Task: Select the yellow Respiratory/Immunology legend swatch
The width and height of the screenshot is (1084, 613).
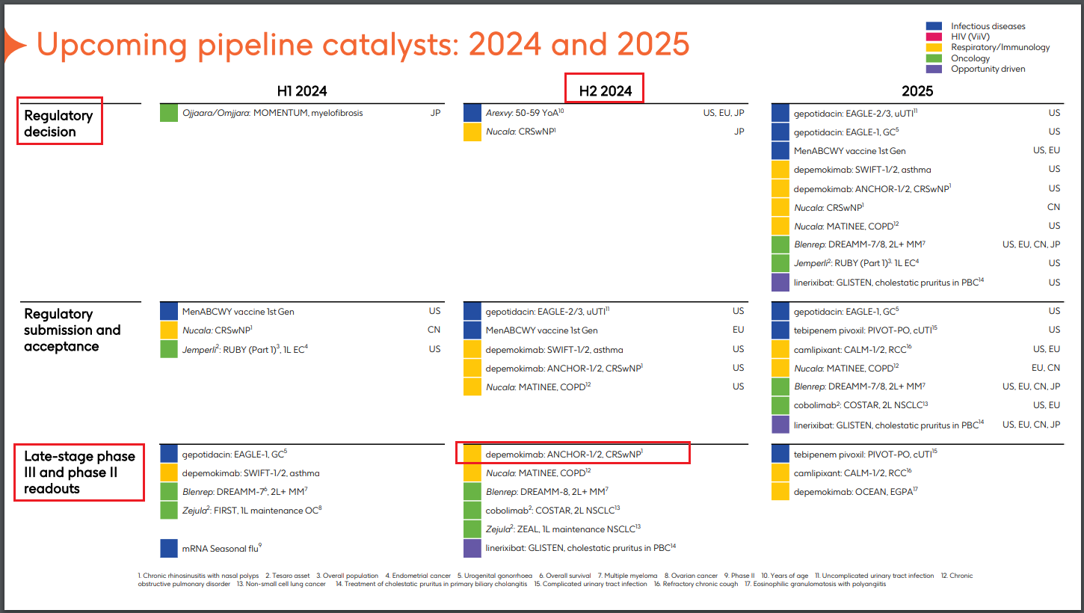Action: click(934, 47)
